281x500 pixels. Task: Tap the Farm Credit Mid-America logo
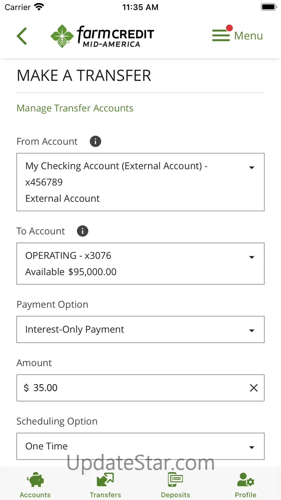102,36
